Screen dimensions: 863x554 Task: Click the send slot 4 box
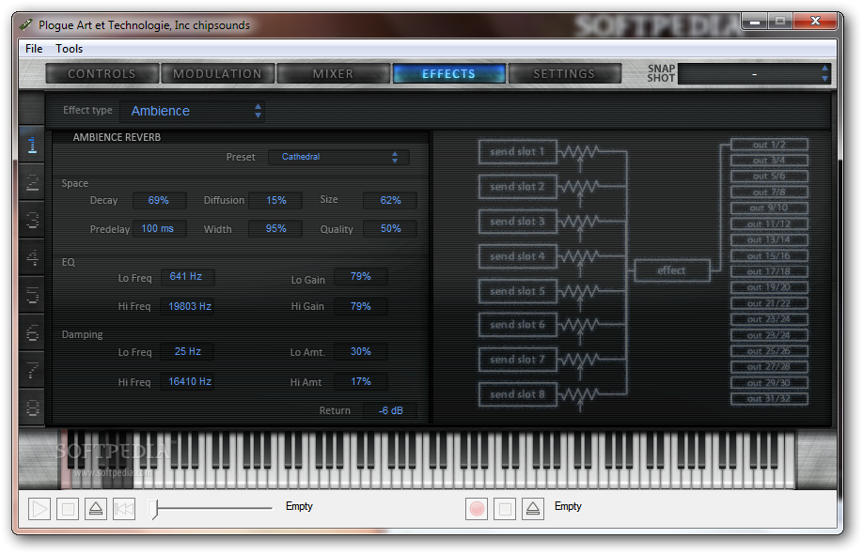[x=517, y=256]
